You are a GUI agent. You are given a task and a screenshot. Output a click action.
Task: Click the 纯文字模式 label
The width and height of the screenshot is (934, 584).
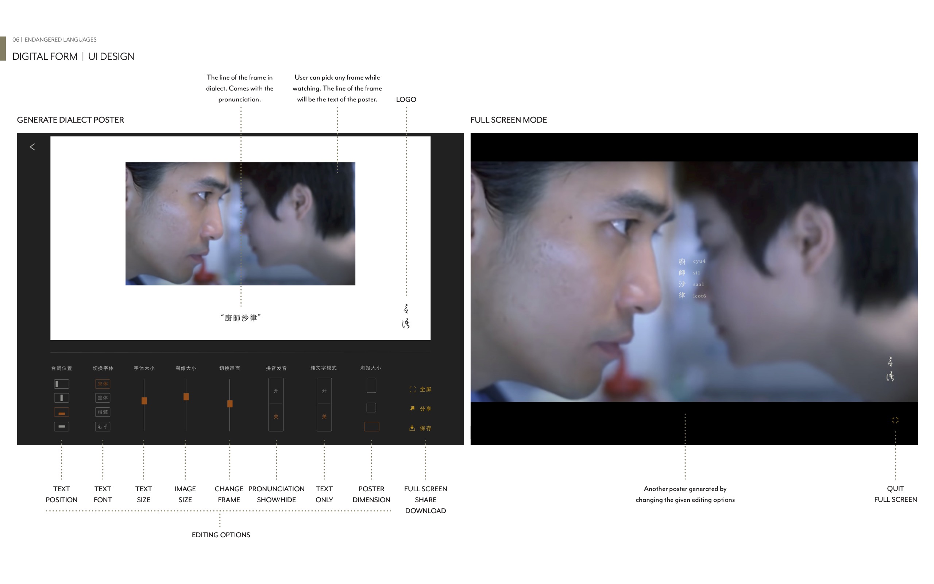(323, 368)
